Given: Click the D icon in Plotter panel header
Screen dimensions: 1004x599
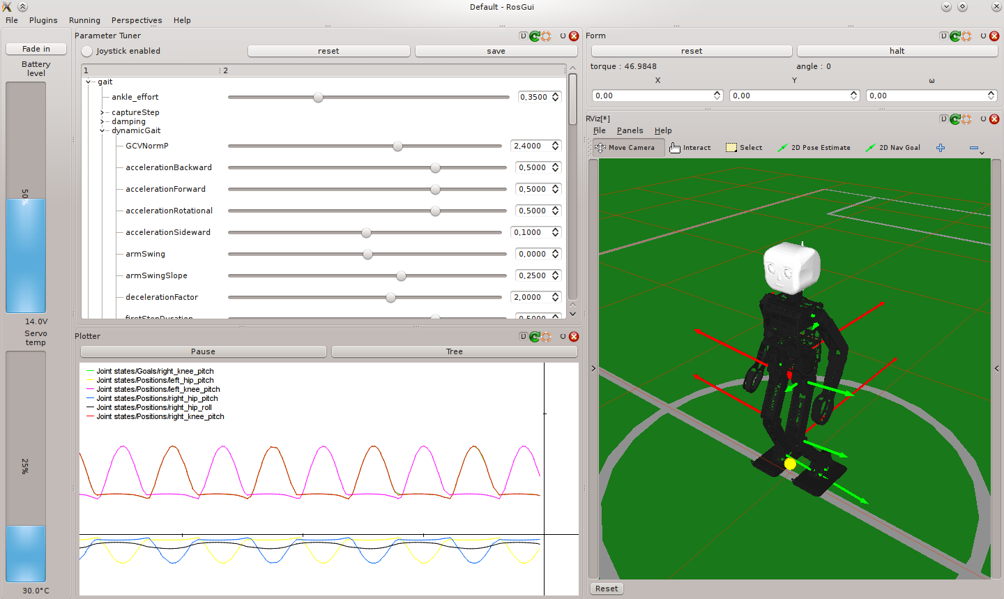Looking at the screenshot, I should tap(523, 336).
